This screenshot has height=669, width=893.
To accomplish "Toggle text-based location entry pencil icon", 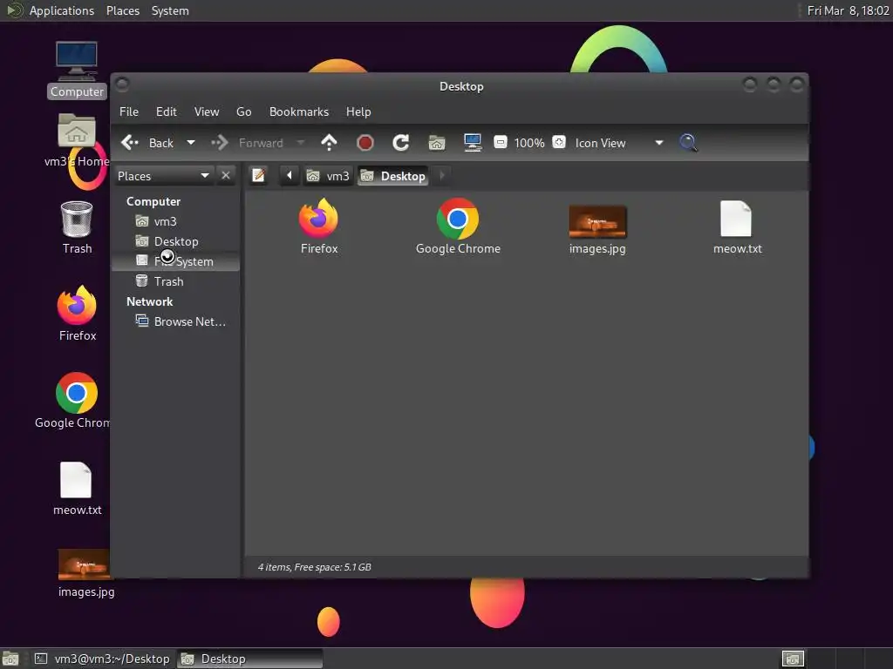I will click(x=258, y=175).
